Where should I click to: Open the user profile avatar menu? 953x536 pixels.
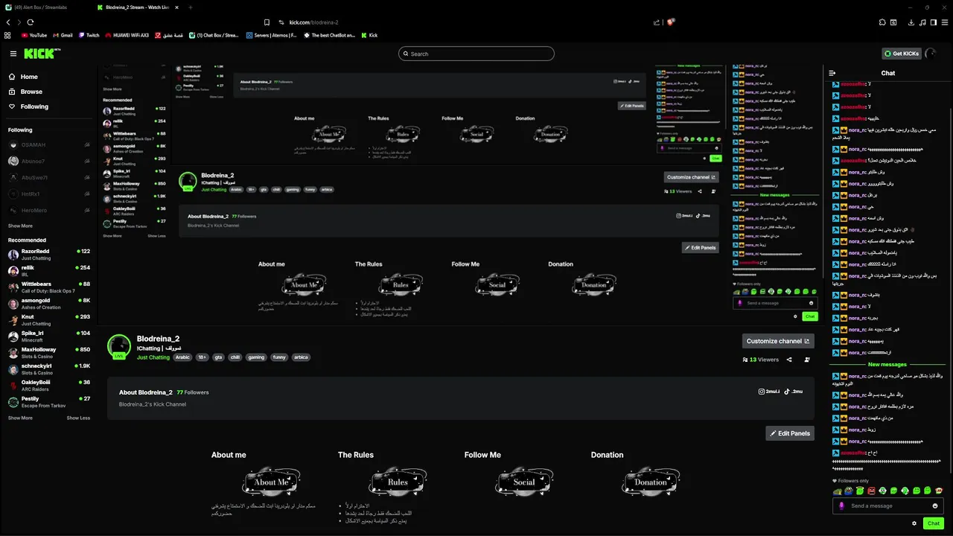tap(931, 54)
